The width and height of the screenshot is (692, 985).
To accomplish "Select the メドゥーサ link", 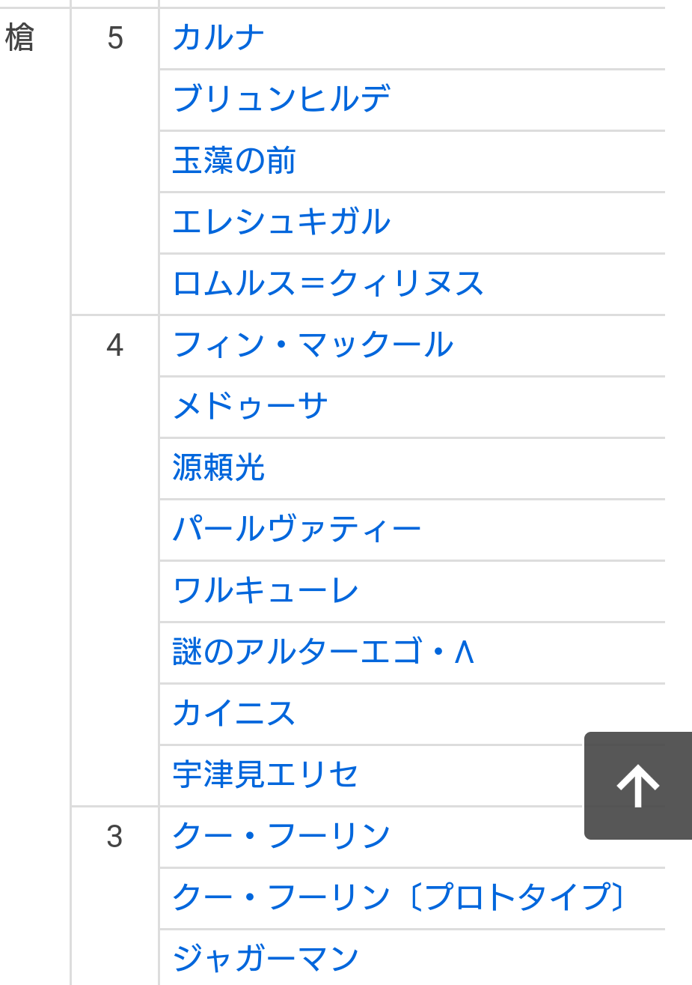I will 250,407.
